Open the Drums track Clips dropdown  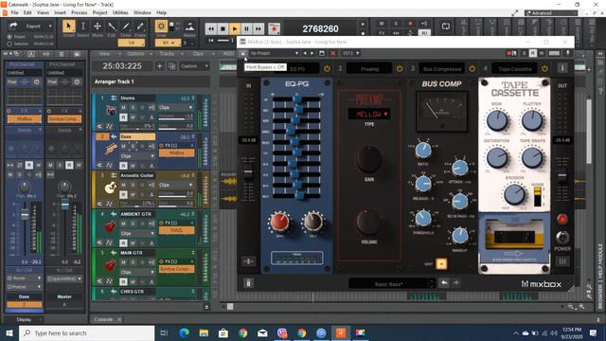(175, 107)
